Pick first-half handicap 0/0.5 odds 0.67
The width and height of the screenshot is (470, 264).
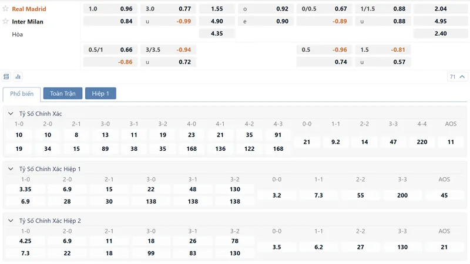tap(324, 9)
